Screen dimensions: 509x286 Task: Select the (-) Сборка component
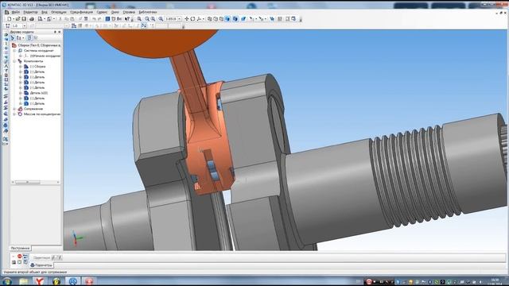[x=37, y=66]
